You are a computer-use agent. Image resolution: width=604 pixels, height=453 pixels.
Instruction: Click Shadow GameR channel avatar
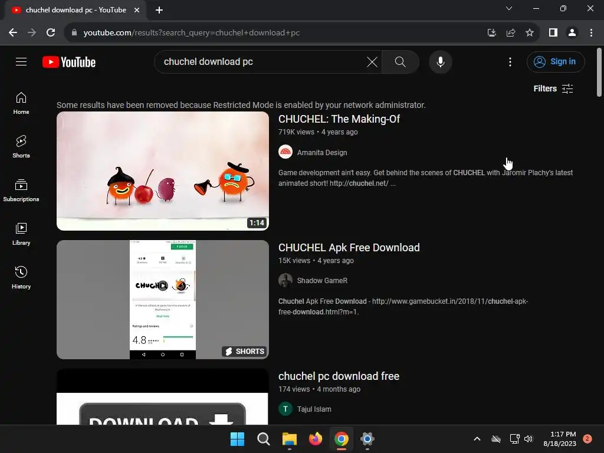285,280
